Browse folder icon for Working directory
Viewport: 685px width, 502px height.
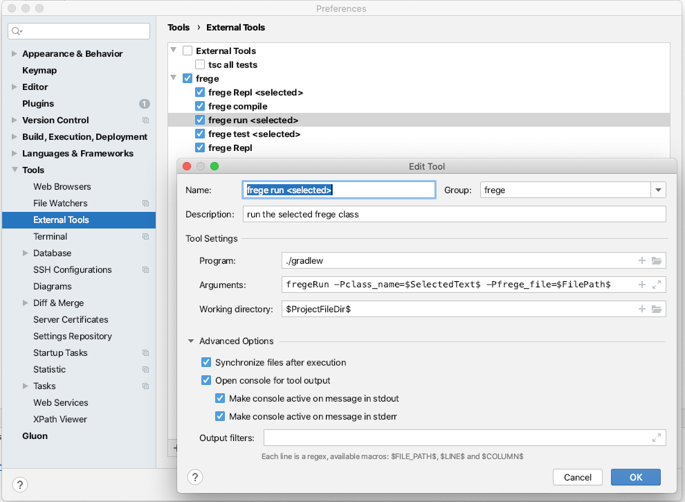657,309
